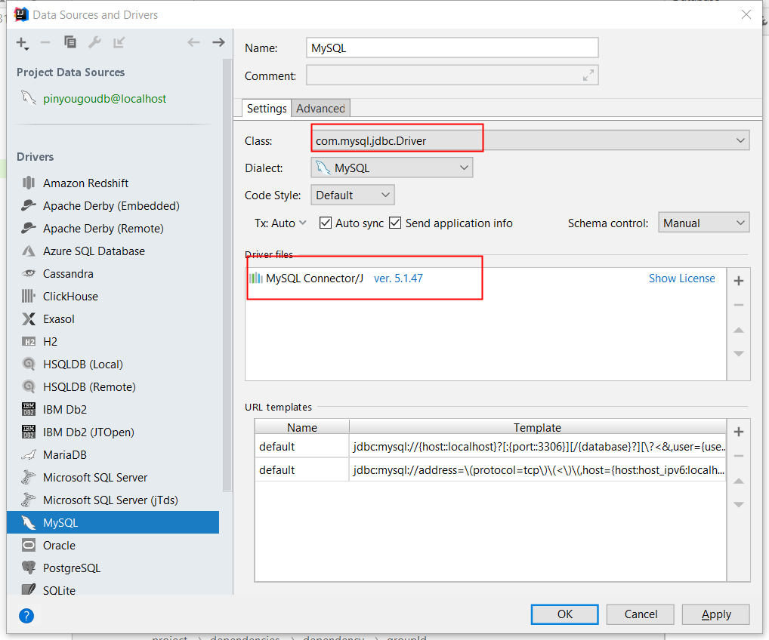Image resolution: width=769 pixels, height=640 pixels.
Task: Select Microsoft SQL Server (jTds) driver
Action: (113, 500)
